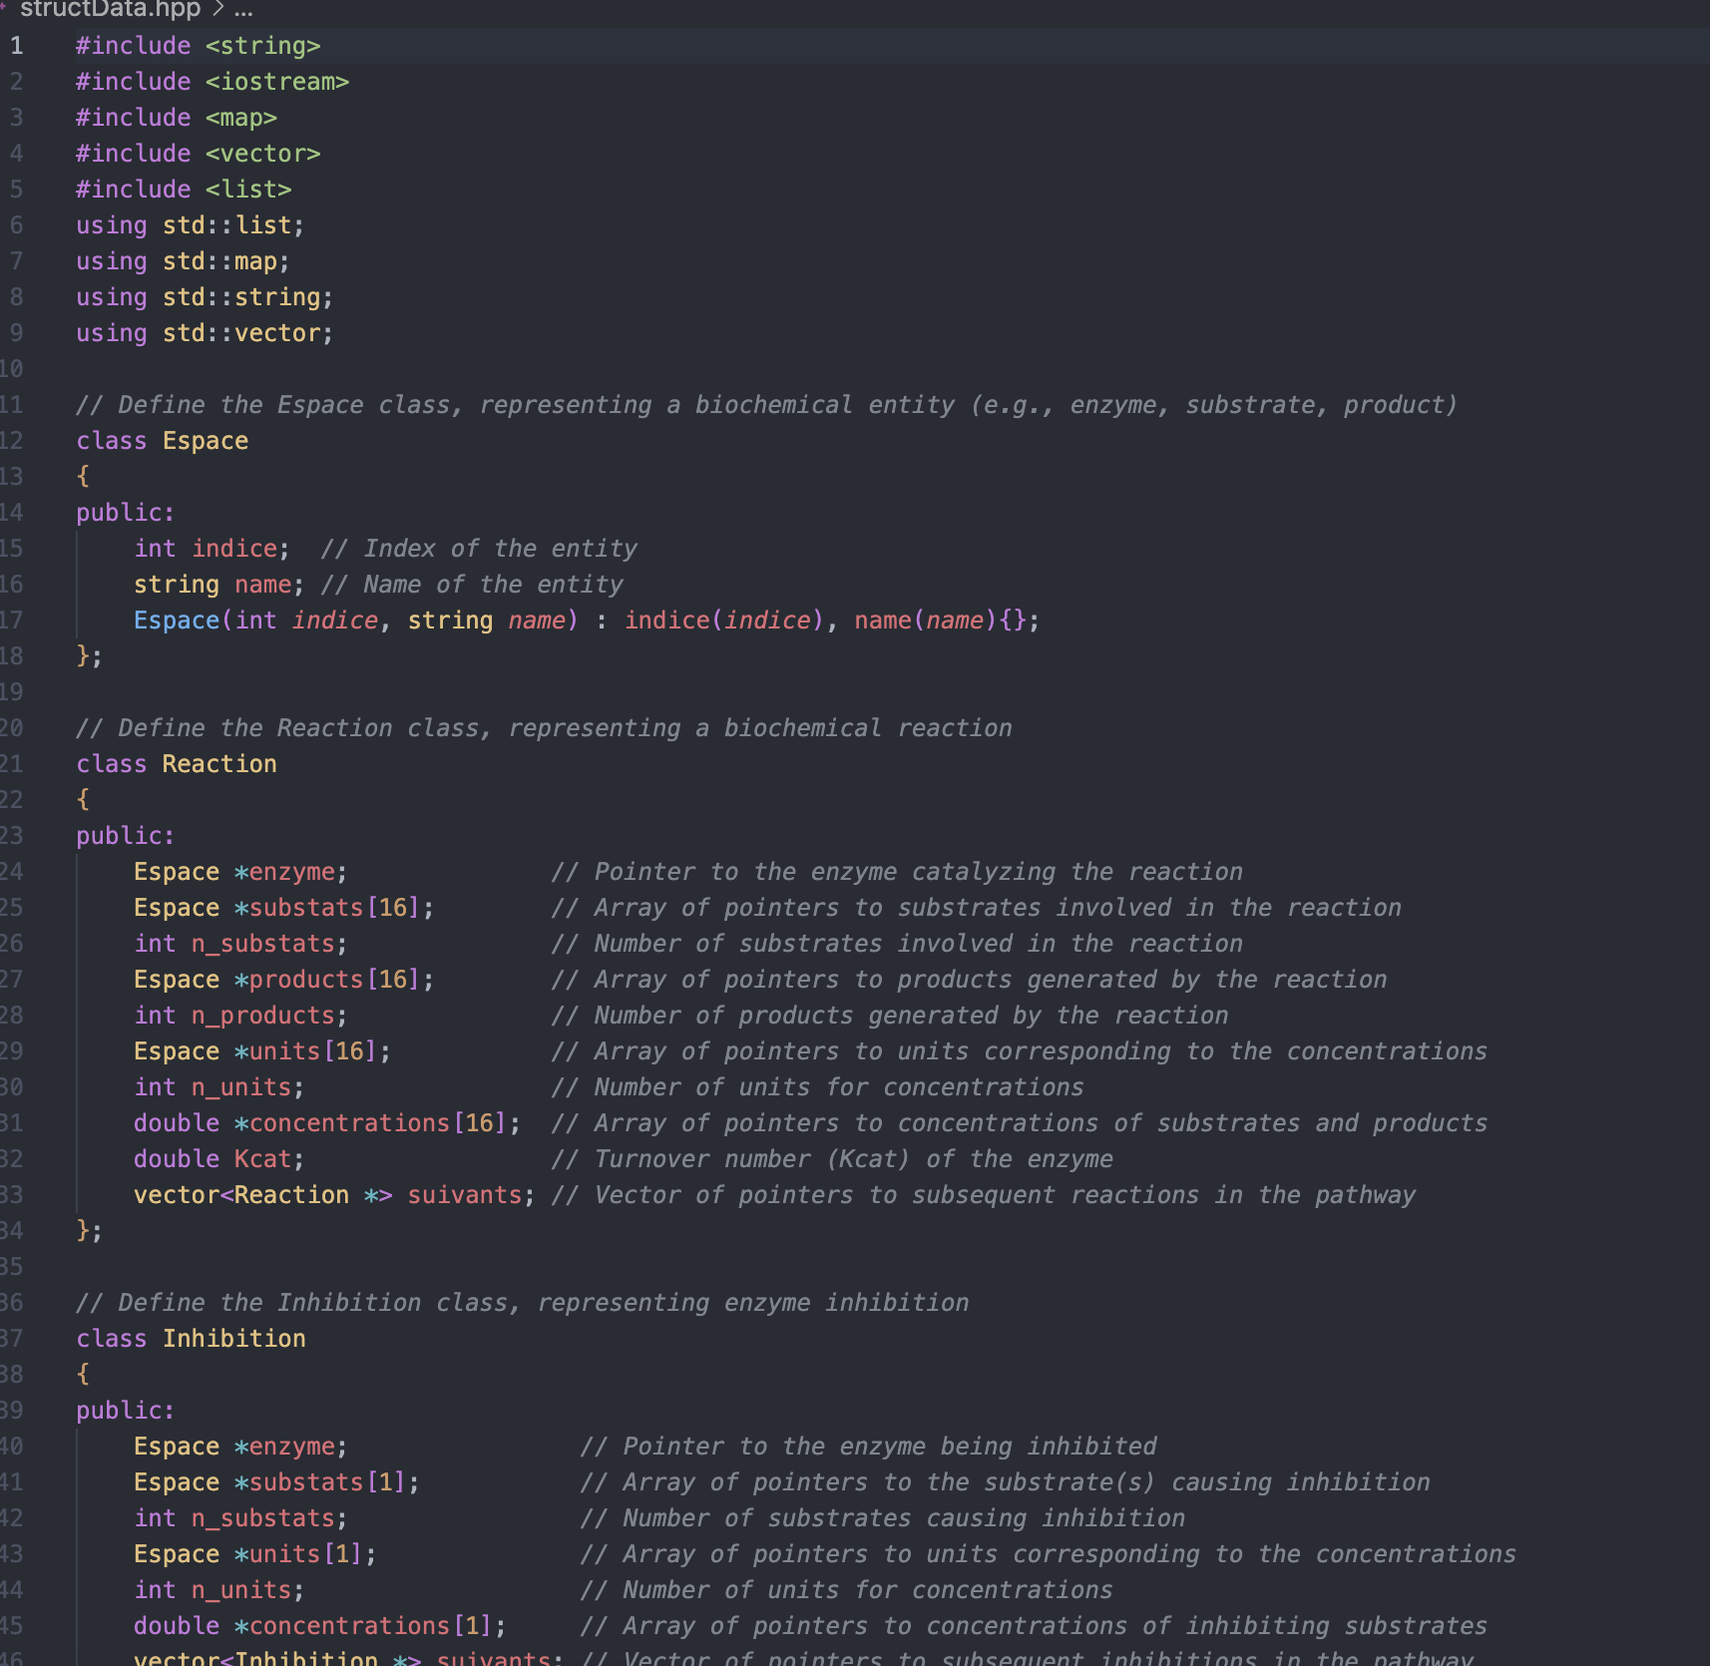Click comment 'Index of the entity'
The width and height of the screenshot is (1710, 1666).
click(x=479, y=549)
